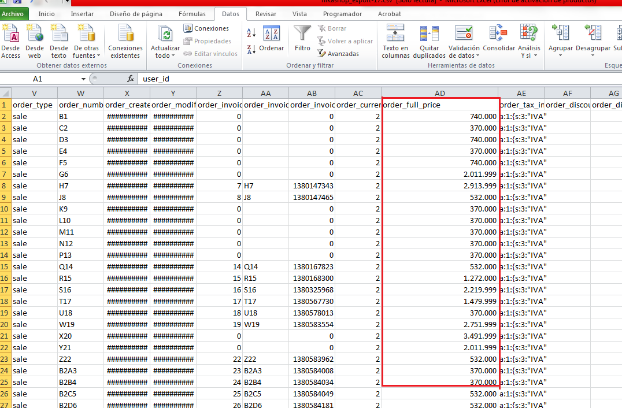The height and width of the screenshot is (408, 622).
Task: Click cell containing 1.272.000
Action: [x=439, y=279]
